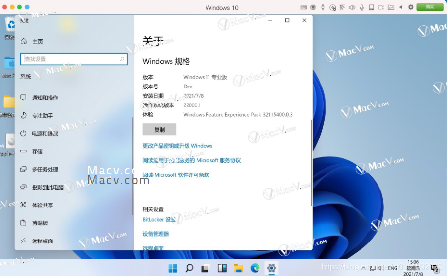Click the blue Coherence button beside traffic lights
The width and height of the screenshot is (447, 276).
[x=27, y=7]
